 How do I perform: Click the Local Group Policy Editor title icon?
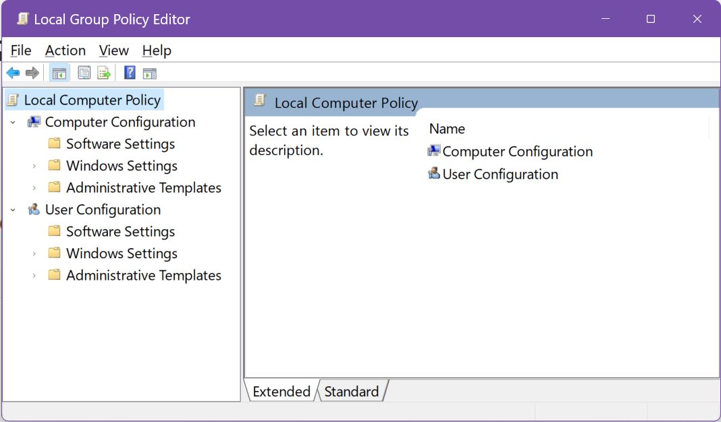(22, 19)
